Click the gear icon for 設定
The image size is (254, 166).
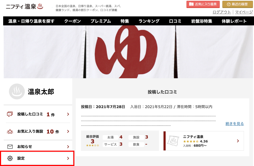pyautogui.click(x=10, y=158)
